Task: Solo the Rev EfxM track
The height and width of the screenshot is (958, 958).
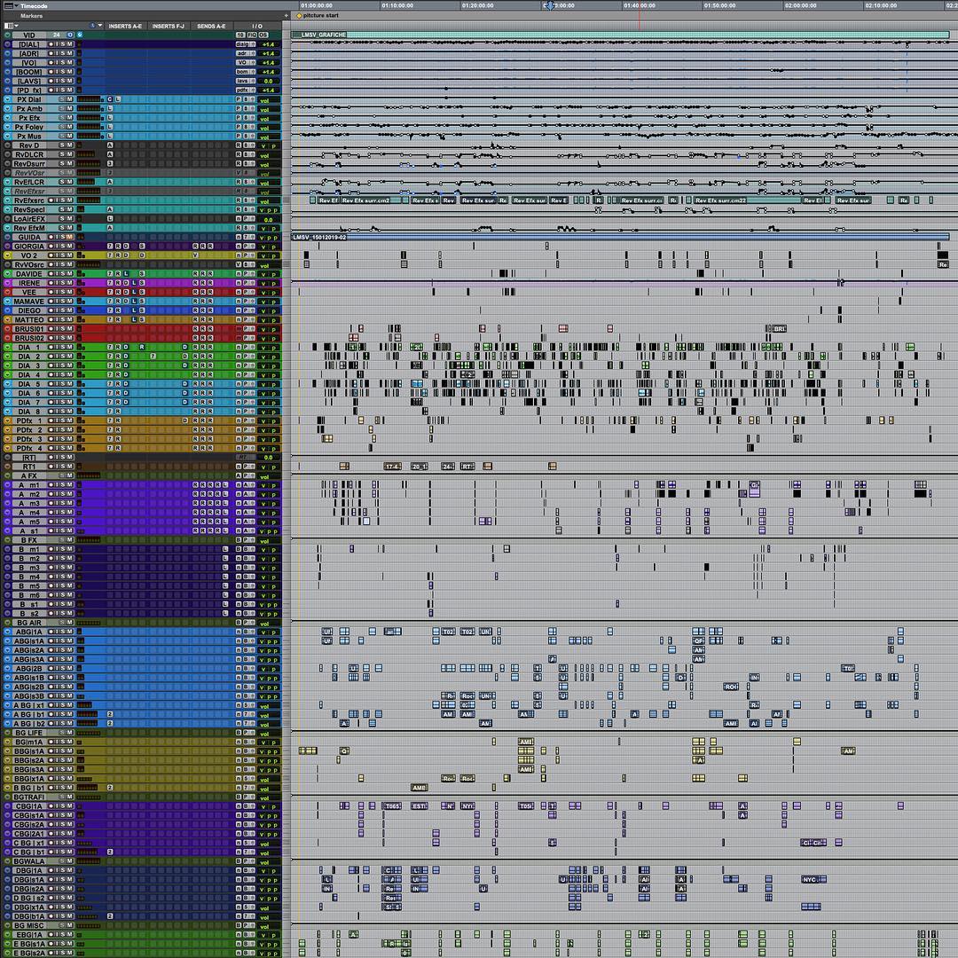Action: coord(63,227)
